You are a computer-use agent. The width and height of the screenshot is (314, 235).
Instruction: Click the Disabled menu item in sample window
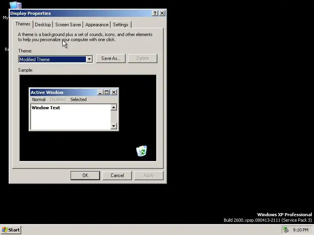click(x=58, y=99)
